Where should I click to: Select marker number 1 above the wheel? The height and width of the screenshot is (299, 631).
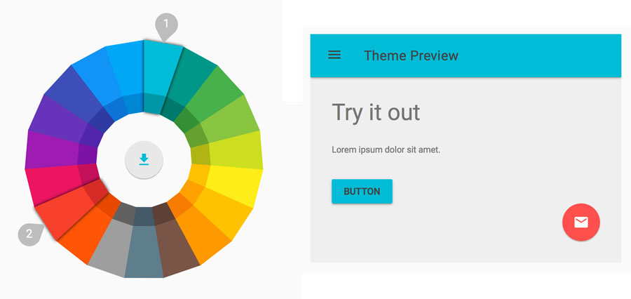point(166,25)
